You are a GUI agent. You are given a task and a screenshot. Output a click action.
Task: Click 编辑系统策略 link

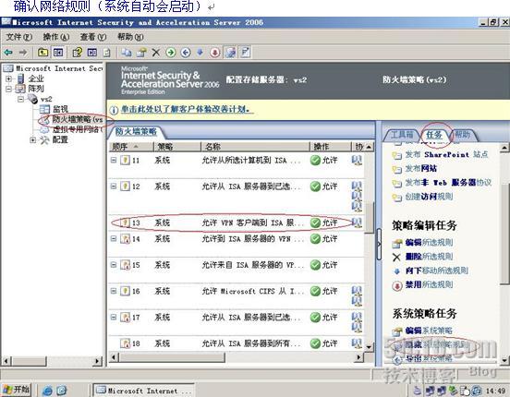[x=429, y=331]
